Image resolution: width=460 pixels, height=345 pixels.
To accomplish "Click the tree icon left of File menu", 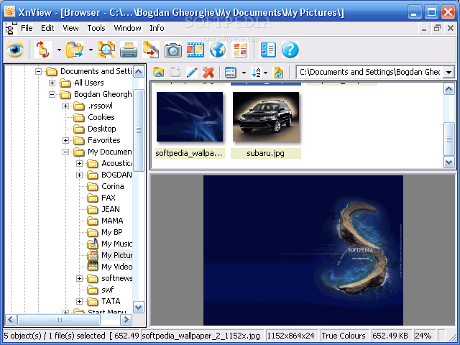I will (x=11, y=29).
